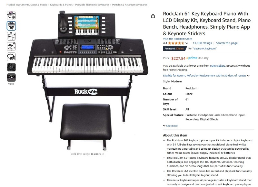The height and width of the screenshot is (187, 258).
Task: Click the share icon beside the product image
Action: pos(153,16)
